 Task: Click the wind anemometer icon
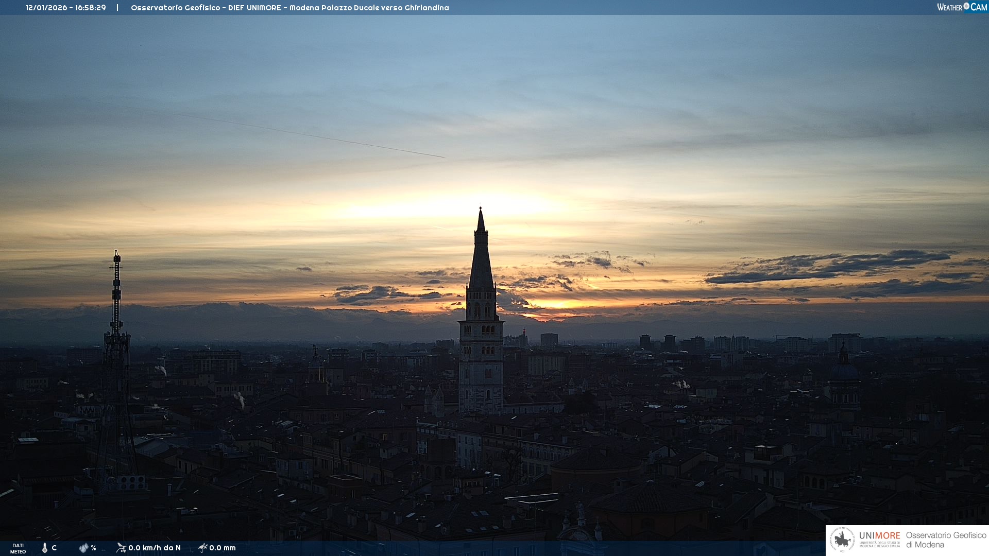click(121, 548)
